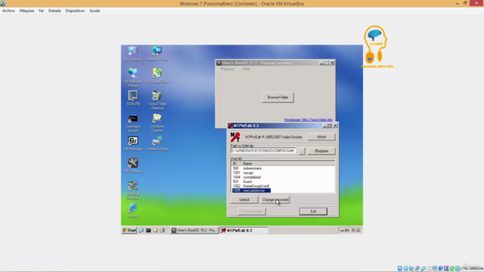484x272 pixels.
Task: Click the network tray icon near EN
Action: point(342,230)
